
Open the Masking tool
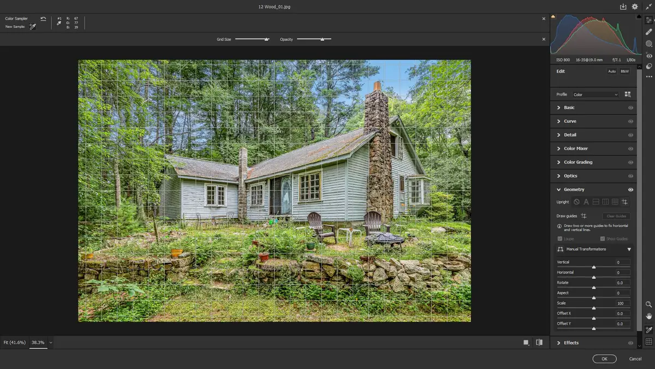(x=649, y=44)
